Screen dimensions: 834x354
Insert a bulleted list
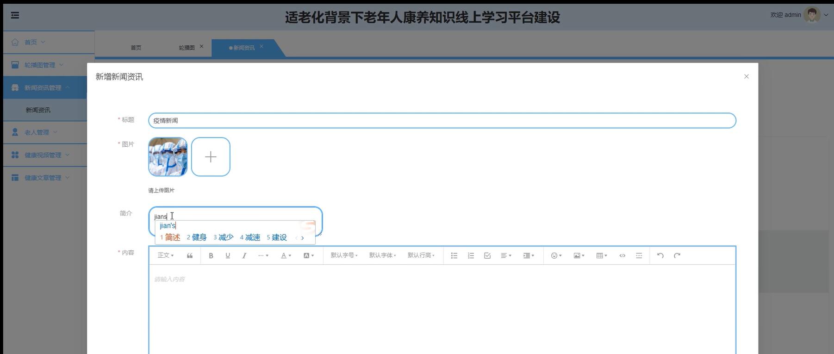click(454, 255)
